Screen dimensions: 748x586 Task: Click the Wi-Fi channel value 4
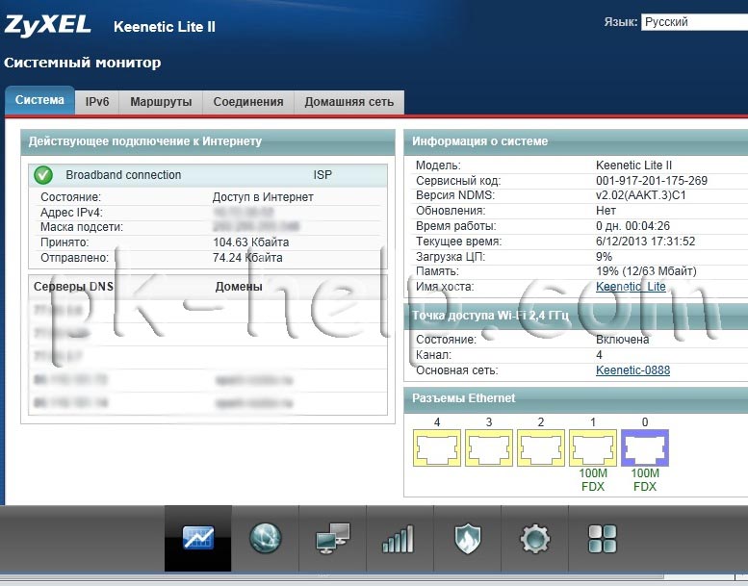tap(599, 355)
